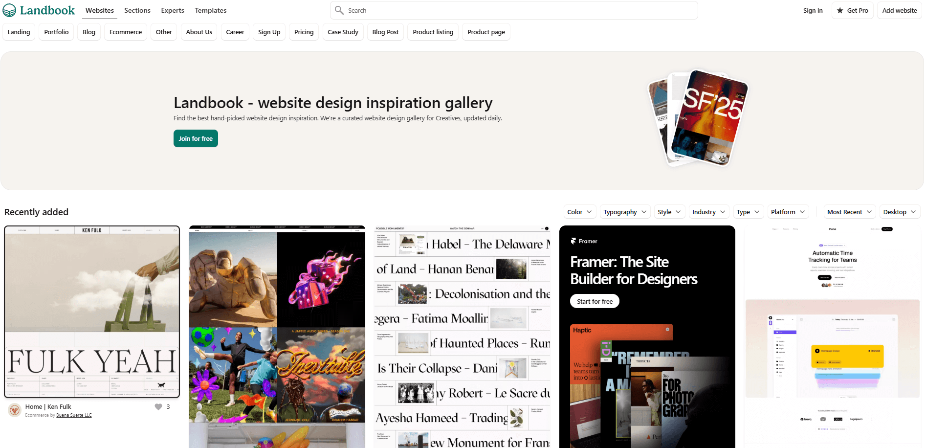Click the star icon on Get Pro
926x448 pixels.
(x=840, y=10)
